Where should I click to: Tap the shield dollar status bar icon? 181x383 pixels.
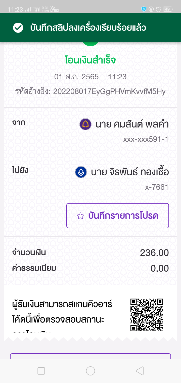tap(144, 9)
